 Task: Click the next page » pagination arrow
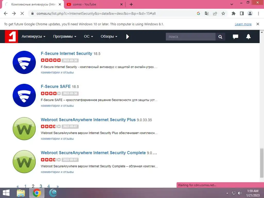coord(57,186)
